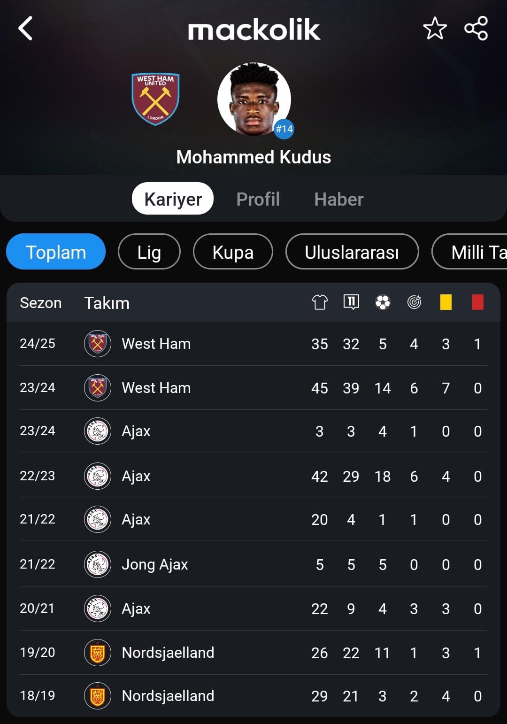
Task: Switch to the Profil tab
Action: coord(258,199)
